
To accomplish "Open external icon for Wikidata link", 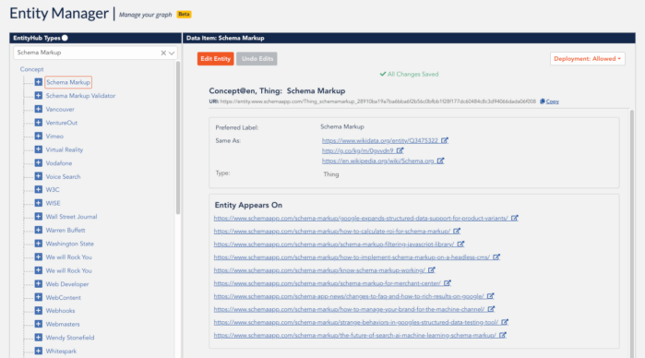I will tap(445, 140).
